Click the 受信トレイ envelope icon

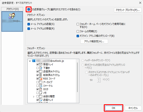[41, 64]
